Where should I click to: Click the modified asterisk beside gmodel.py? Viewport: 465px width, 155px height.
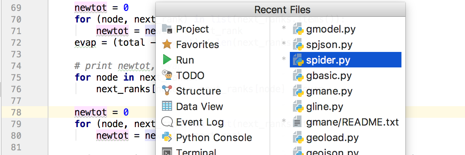click(x=284, y=28)
